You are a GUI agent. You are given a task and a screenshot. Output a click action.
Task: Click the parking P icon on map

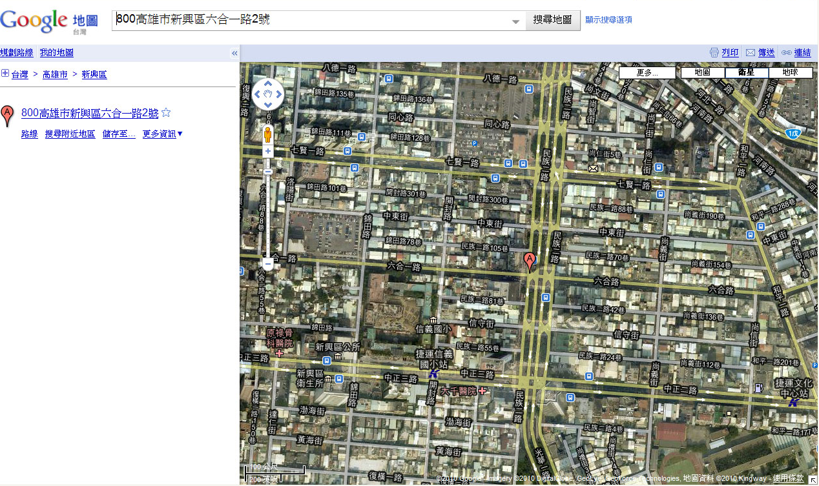click(x=475, y=143)
